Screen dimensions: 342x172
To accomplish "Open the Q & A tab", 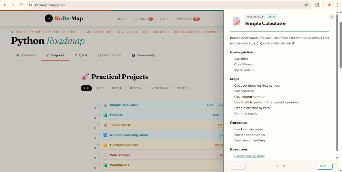I will (x=81, y=55).
